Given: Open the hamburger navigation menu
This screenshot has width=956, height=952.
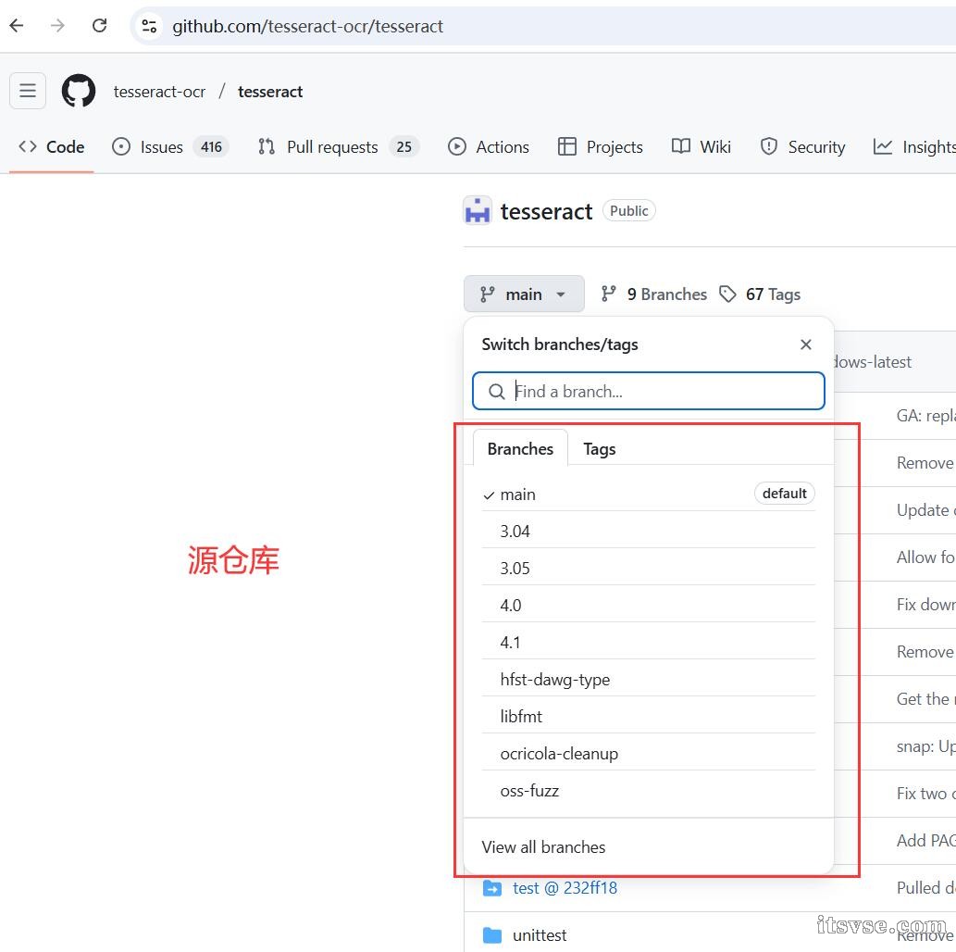Looking at the screenshot, I should pyautogui.click(x=28, y=91).
